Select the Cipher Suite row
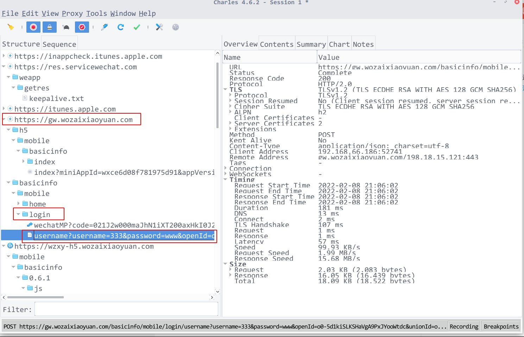 tap(372, 107)
